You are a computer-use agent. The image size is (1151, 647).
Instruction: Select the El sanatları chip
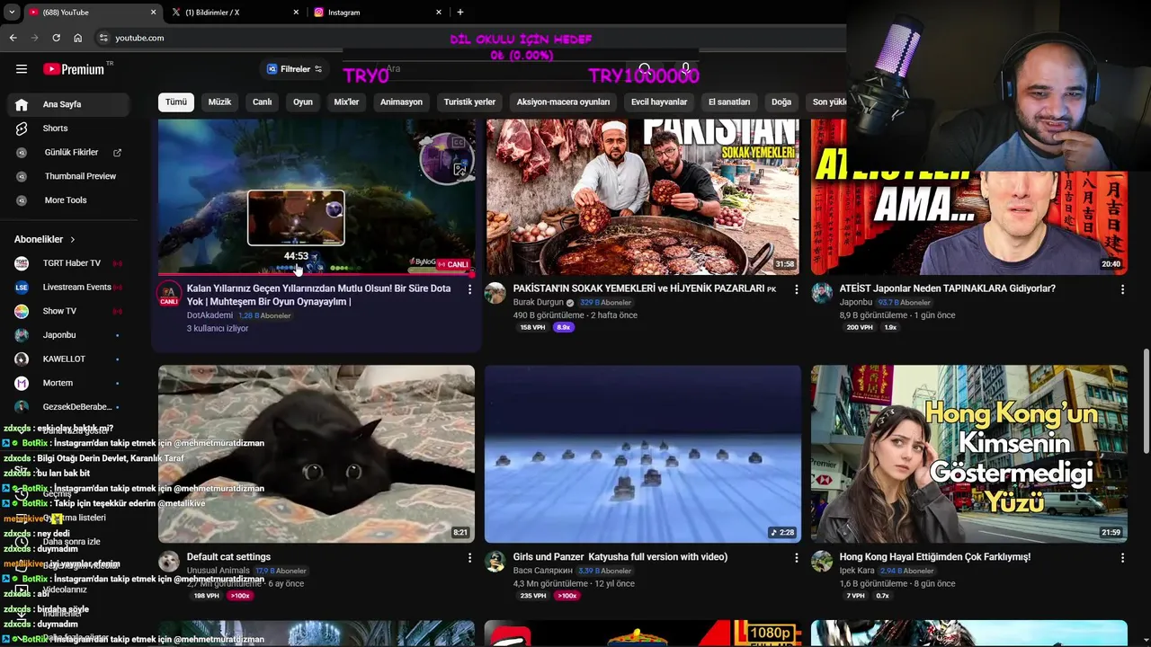(729, 102)
